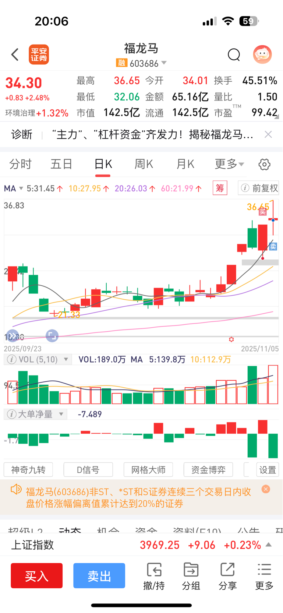Image resolution: width=283 pixels, height=613 pixels.
Task: Open the Ping An Securities logo
Action: tap(39, 55)
